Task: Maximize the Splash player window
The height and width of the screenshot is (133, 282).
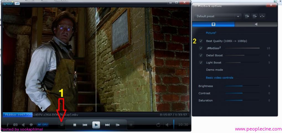Action: [177, 2]
